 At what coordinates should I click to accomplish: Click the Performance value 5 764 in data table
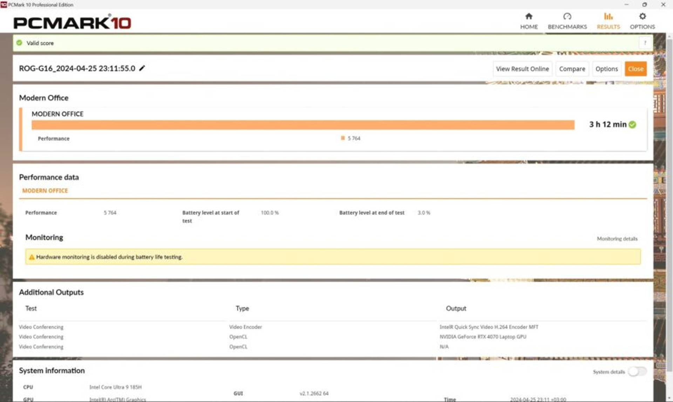[110, 213]
